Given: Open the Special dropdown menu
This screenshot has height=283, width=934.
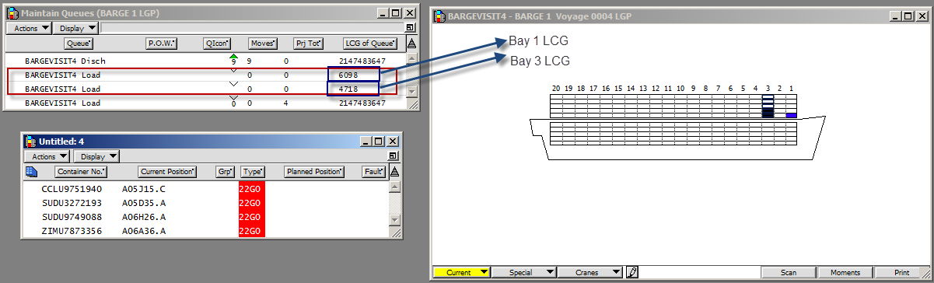Looking at the screenshot, I should click(x=526, y=273).
